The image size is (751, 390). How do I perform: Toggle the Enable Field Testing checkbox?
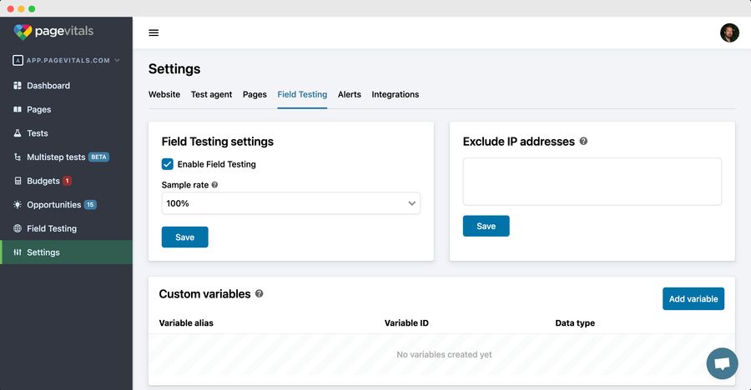pyautogui.click(x=168, y=164)
